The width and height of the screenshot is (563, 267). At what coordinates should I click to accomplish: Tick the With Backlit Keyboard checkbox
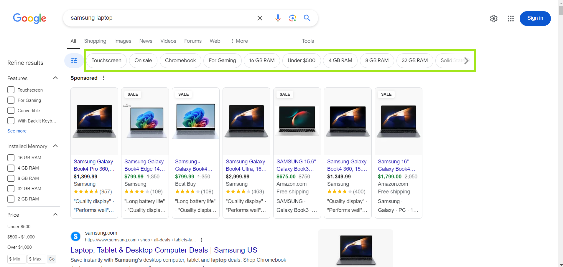coord(11,121)
